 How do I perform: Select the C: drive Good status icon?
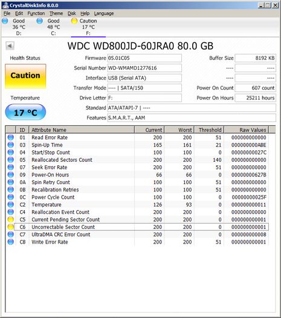[40, 21]
